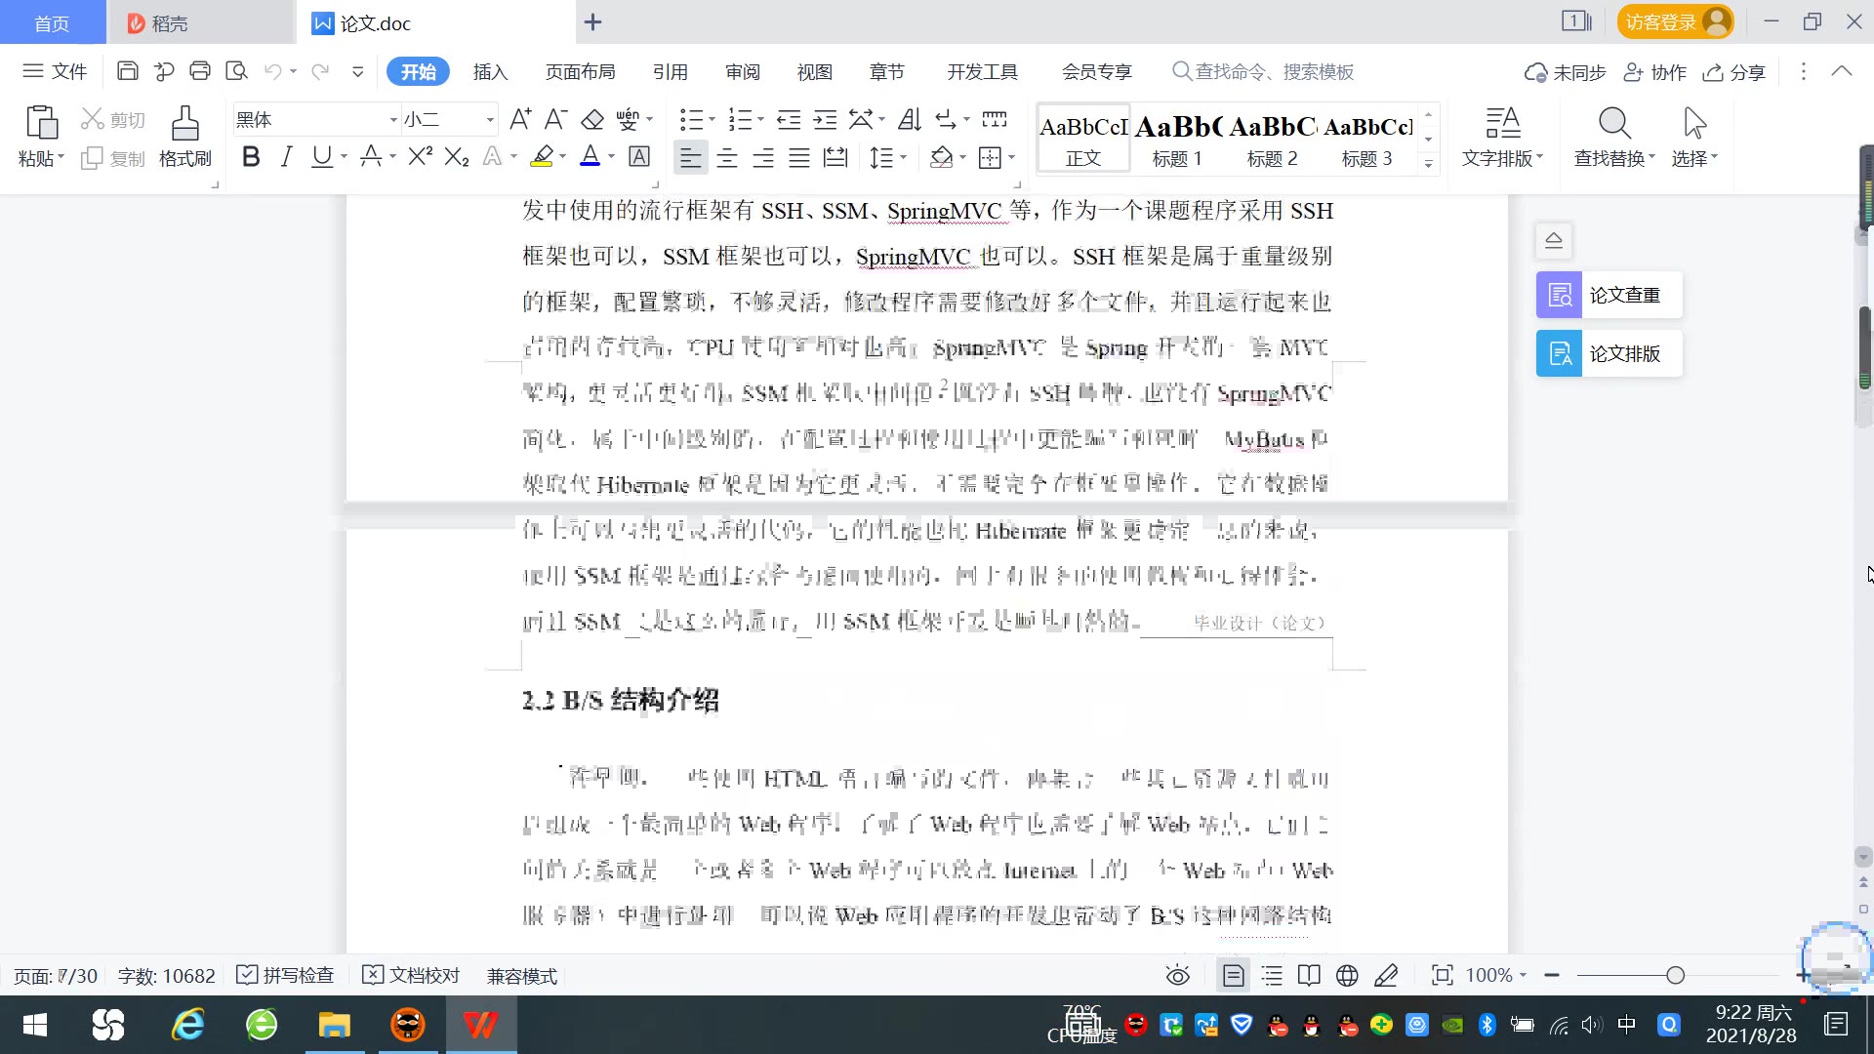Viewport: 1874px width, 1054px height.
Task: Set justified text alignment
Action: [799, 157]
